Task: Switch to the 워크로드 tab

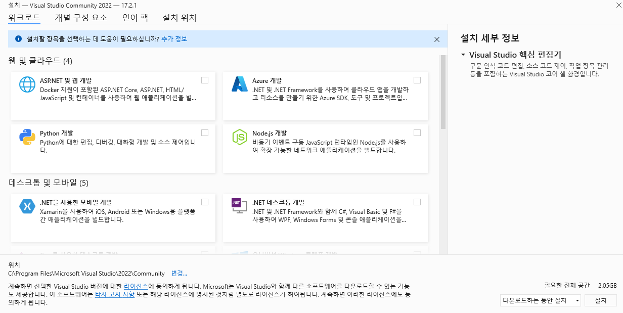Action: (24, 18)
